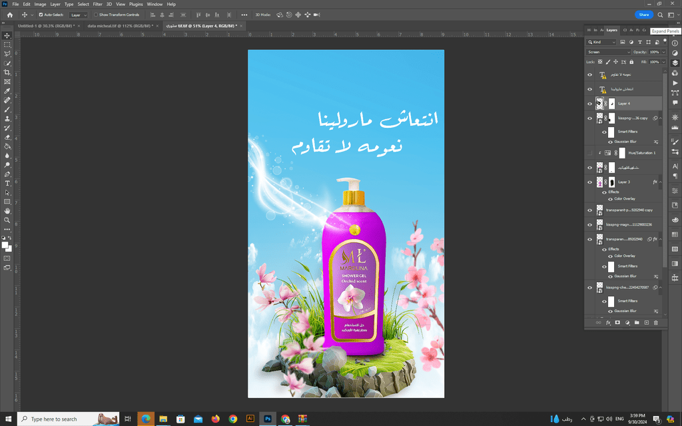Collapse Layer 3 effects list
The height and width of the screenshot is (426, 682).
660,182
